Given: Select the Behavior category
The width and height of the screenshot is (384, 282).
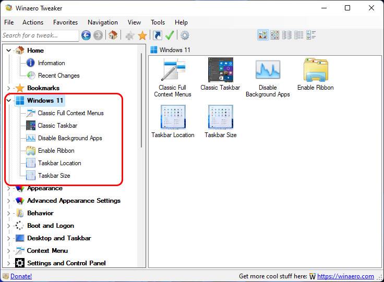Looking at the screenshot, I should 40,213.
